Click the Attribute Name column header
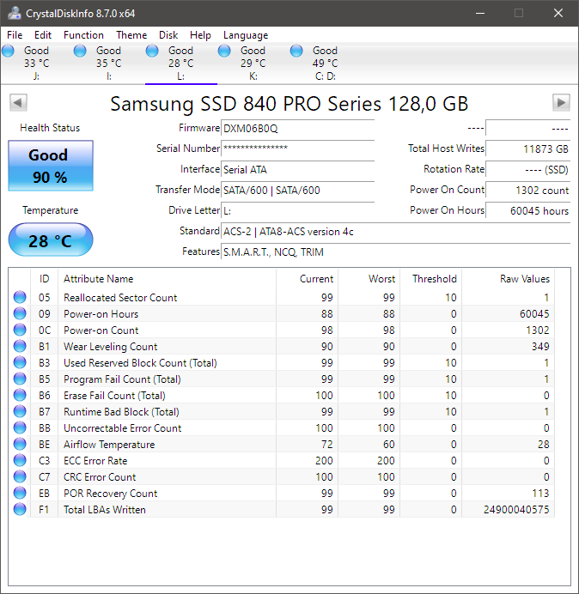This screenshot has height=594, width=579. click(x=167, y=279)
